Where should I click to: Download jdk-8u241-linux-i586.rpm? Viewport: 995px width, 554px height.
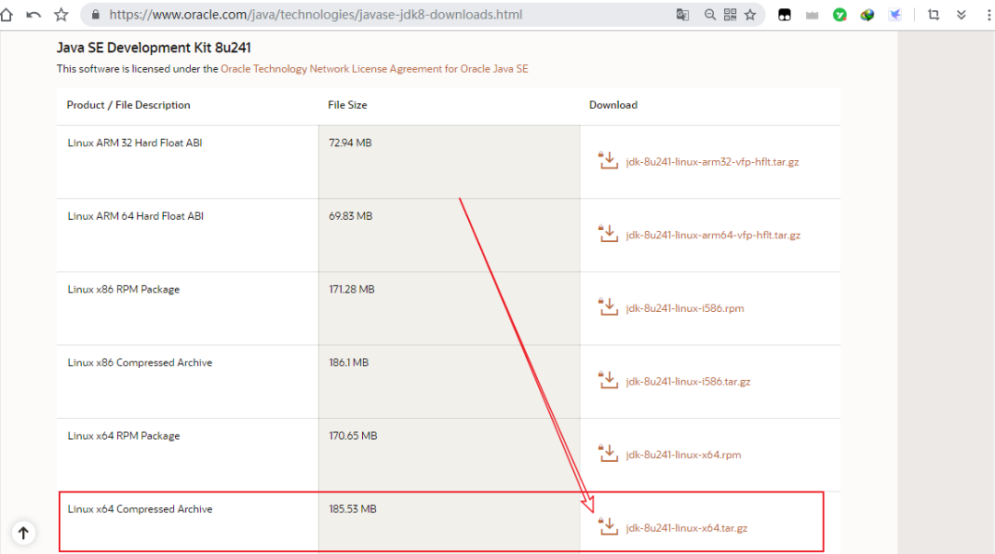click(x=685, y=308)
